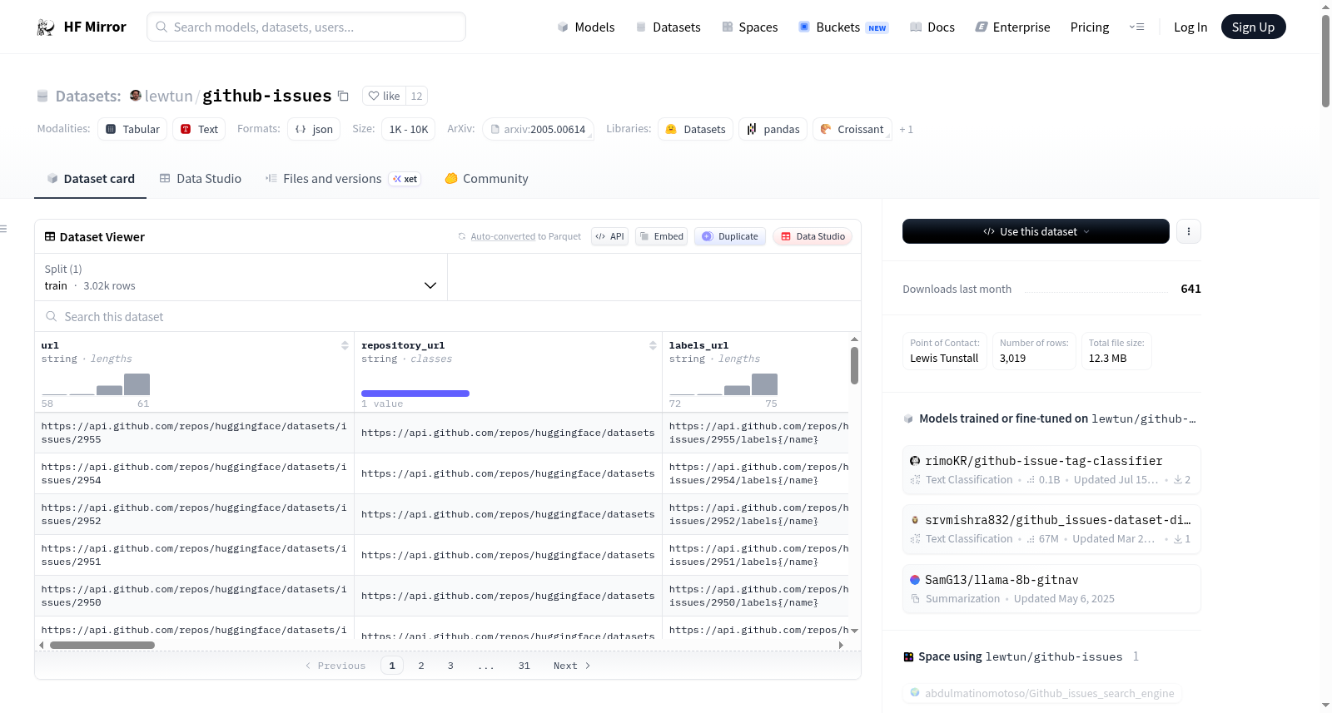The image size is (1332, 713).
Task: Open the lewtun user profile link
Action: click(x=168, y=96)
